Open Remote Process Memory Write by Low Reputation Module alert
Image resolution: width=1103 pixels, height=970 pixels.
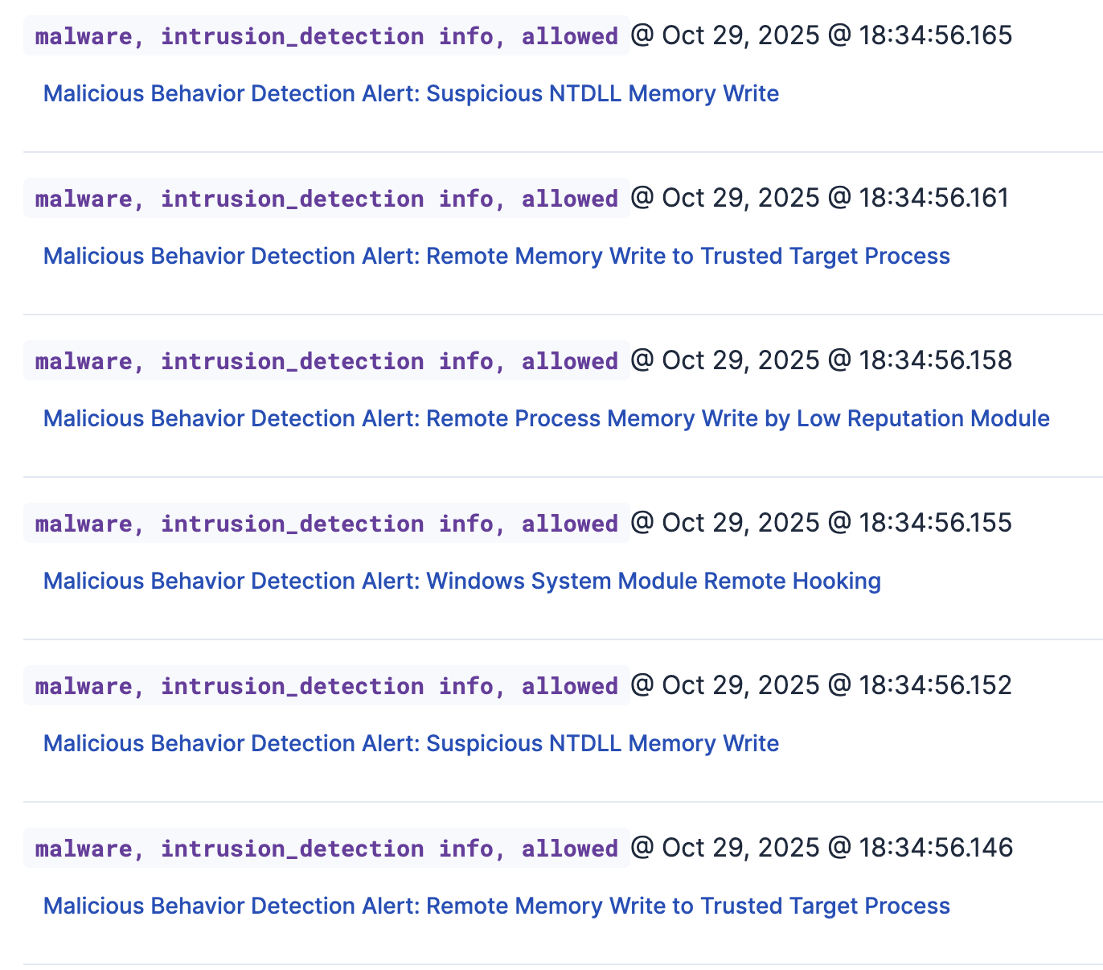[x=546, y=419]
